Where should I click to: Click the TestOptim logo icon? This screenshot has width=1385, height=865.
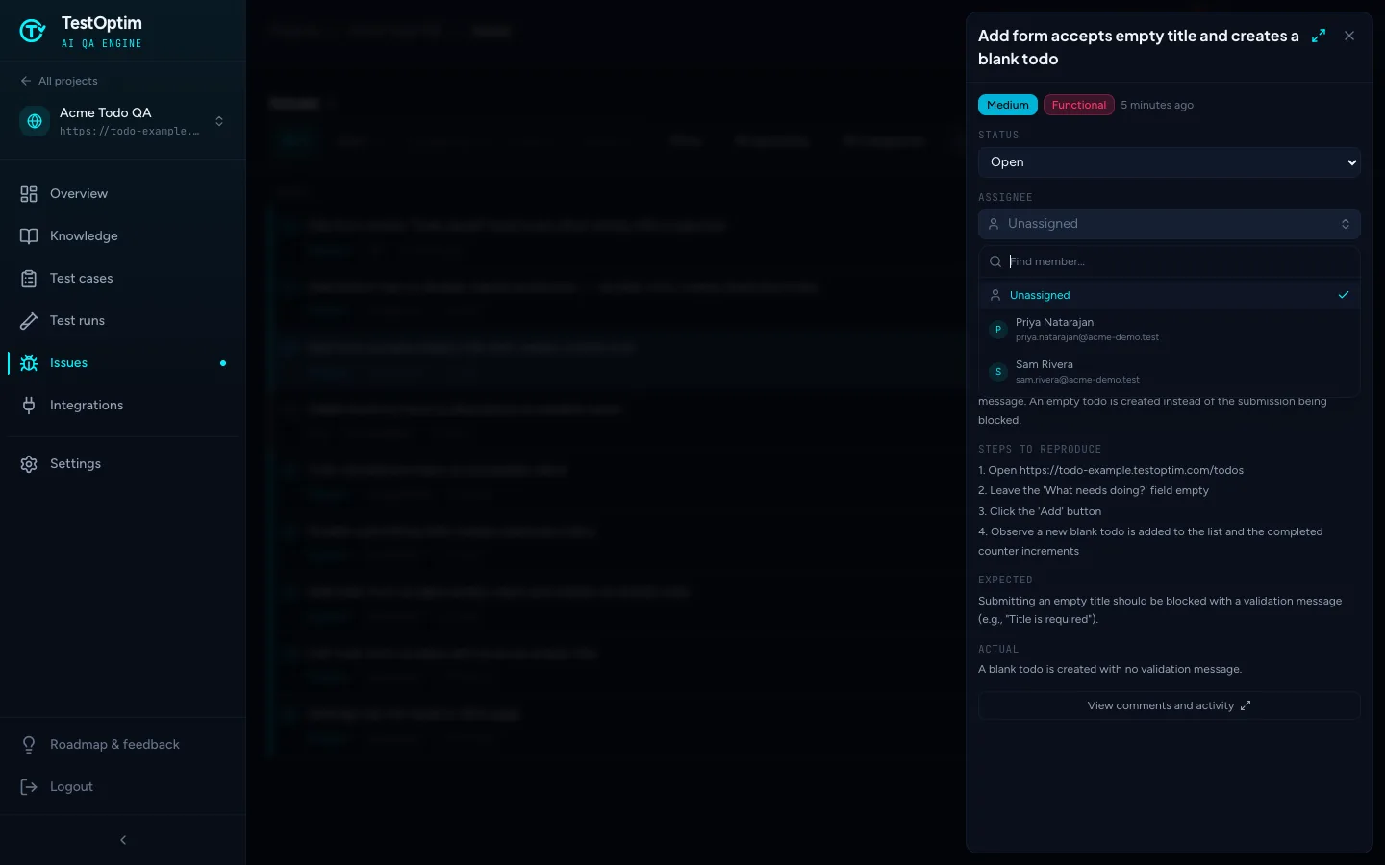click(33, 32)
